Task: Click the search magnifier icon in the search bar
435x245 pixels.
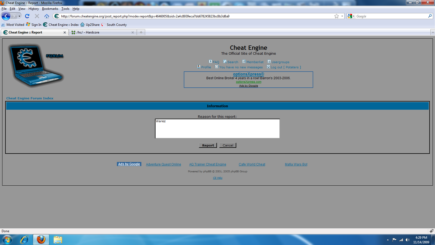Action: pos(430,16)
